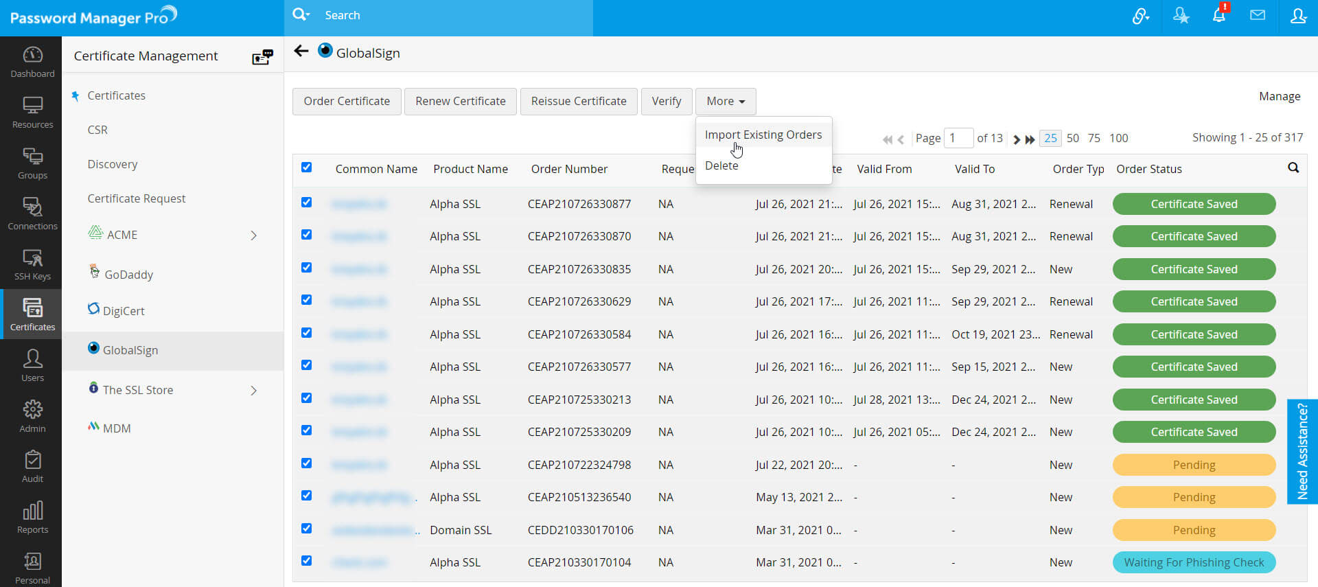Open the Audit section icon

tap(32, 467)
